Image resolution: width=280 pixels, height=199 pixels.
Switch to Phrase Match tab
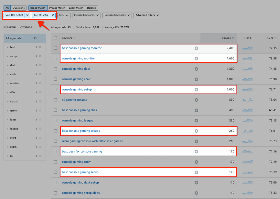tap(57, 8)
